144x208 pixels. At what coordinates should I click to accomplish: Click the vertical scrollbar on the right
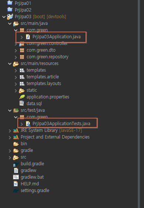pyautogui.click(x=139, y=104)
